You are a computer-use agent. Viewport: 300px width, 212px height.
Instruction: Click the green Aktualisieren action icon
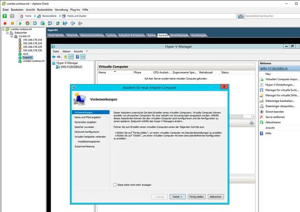[x=262, y=122]
